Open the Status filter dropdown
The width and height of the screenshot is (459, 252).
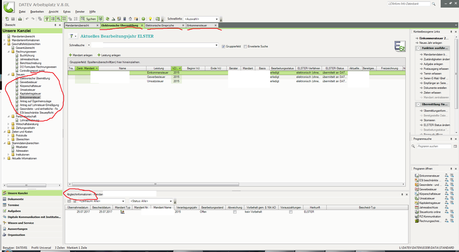172,201
